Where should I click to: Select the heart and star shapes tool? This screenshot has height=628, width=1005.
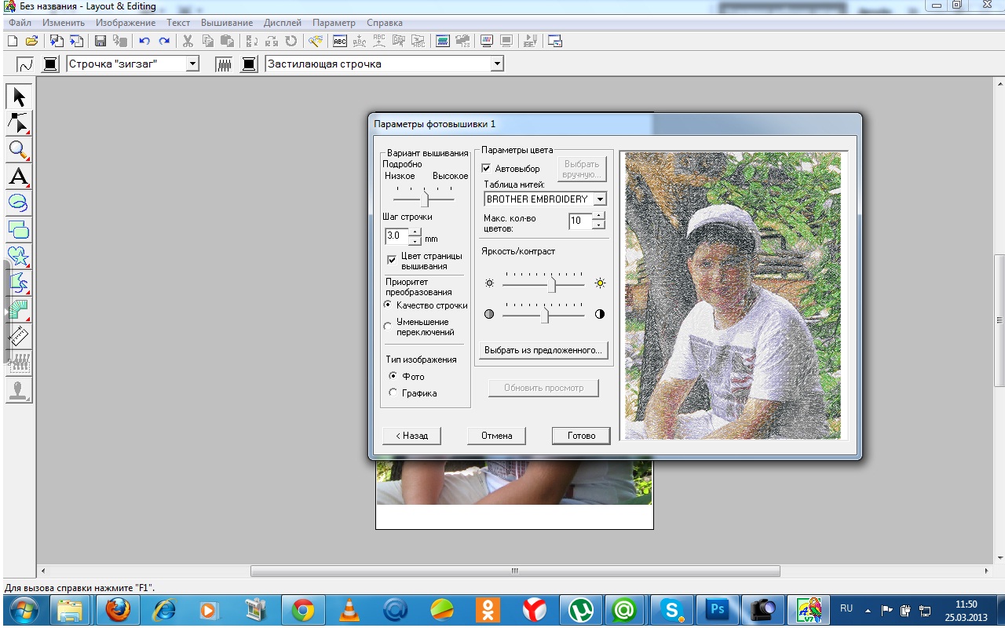coord(19,256)
